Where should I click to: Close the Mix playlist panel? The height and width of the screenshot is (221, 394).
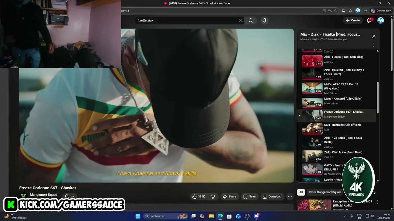pyautogui.click(x=374, y=36)
